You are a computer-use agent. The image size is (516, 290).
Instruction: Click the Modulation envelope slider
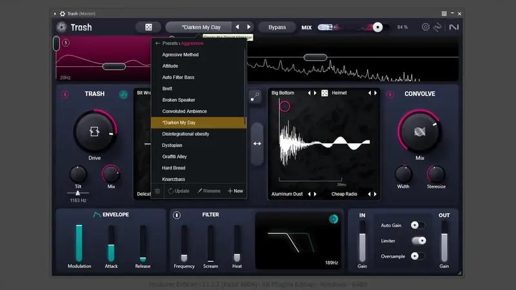click(x=79, y=244)
